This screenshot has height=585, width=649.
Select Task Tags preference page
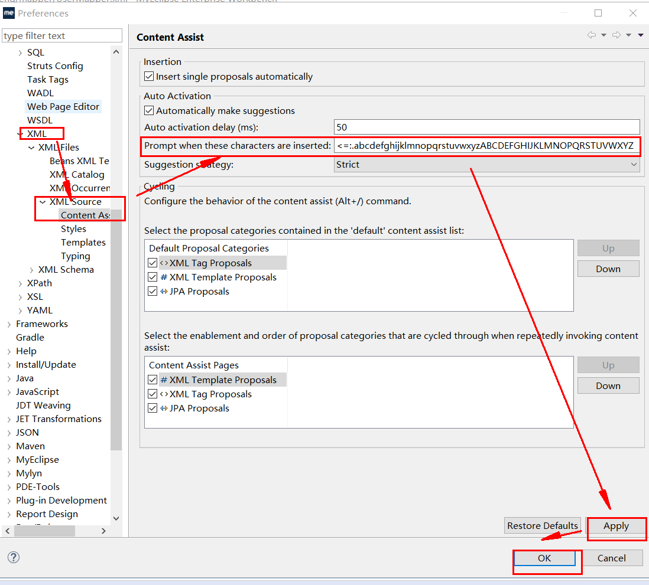tap(48, 79)
